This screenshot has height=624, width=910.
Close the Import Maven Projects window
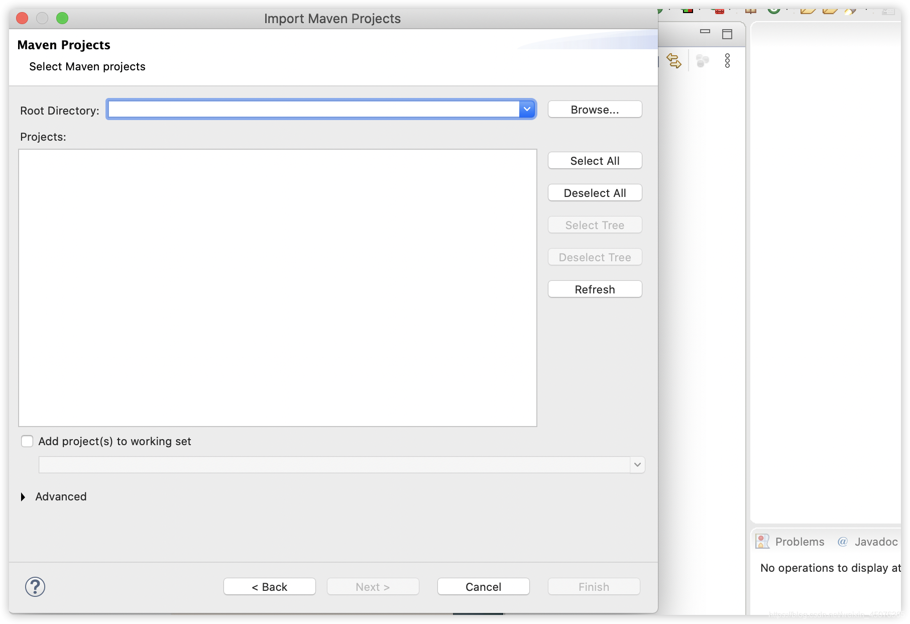(22, 18)
